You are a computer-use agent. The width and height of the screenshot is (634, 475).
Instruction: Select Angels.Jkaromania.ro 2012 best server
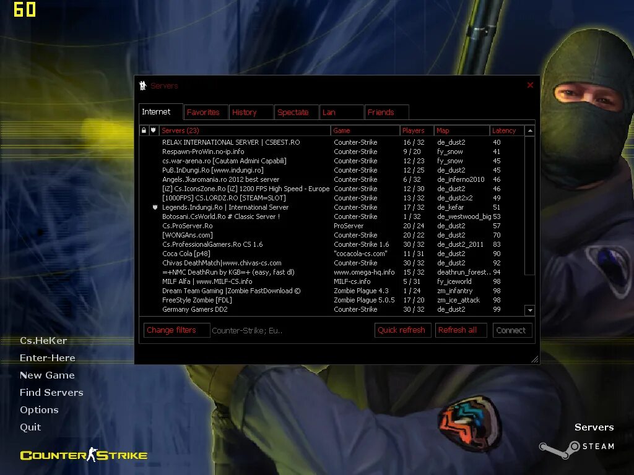coord(332,179)
